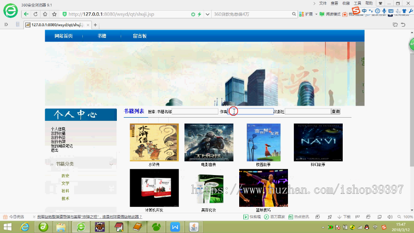The height and width of the screenshot is (233, 414).
Task: Bookmark this page with the star icon
Action: (54, 14)
